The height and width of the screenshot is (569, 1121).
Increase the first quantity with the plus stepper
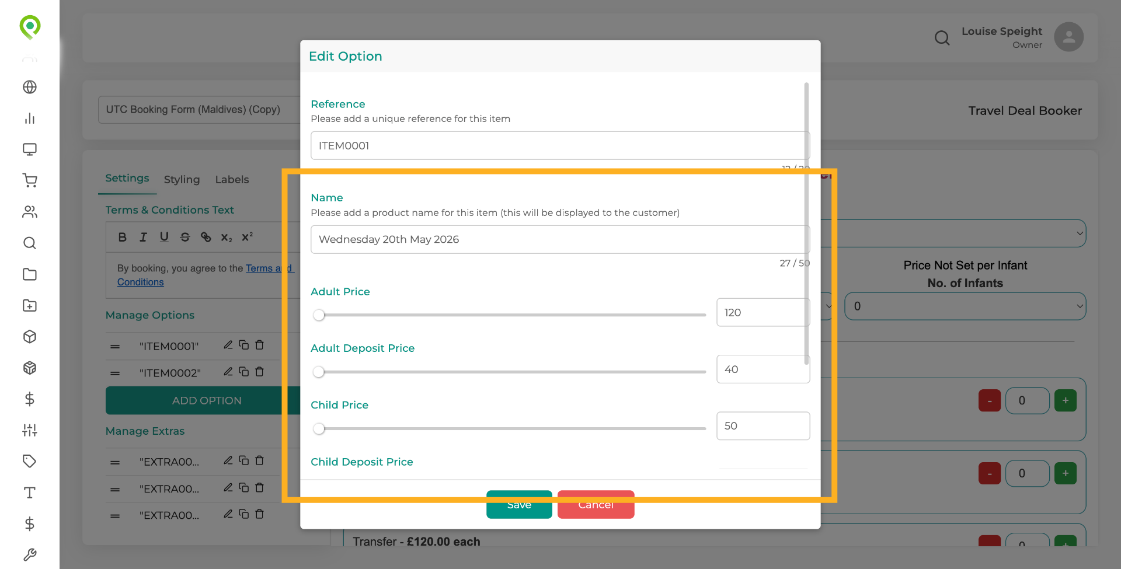pyautogui.click(x=1065, y=400)
